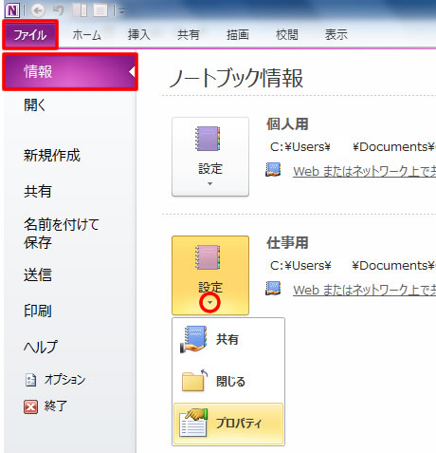Click Web share link under 個人用

(364, 171)
